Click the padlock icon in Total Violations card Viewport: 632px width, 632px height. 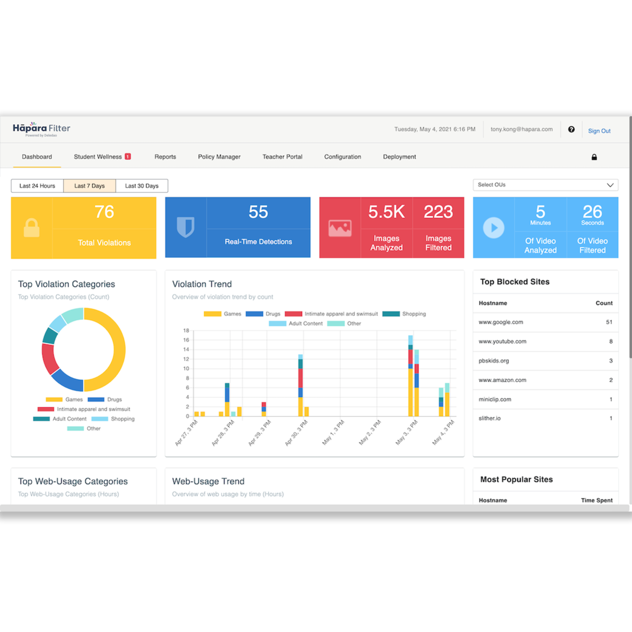[31, 228]
